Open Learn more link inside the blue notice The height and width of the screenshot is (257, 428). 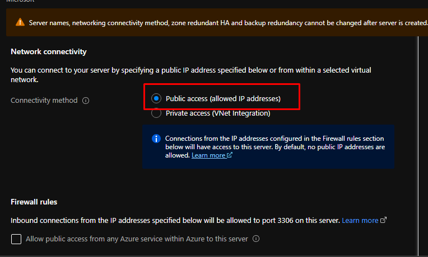(x=208, y=155)
